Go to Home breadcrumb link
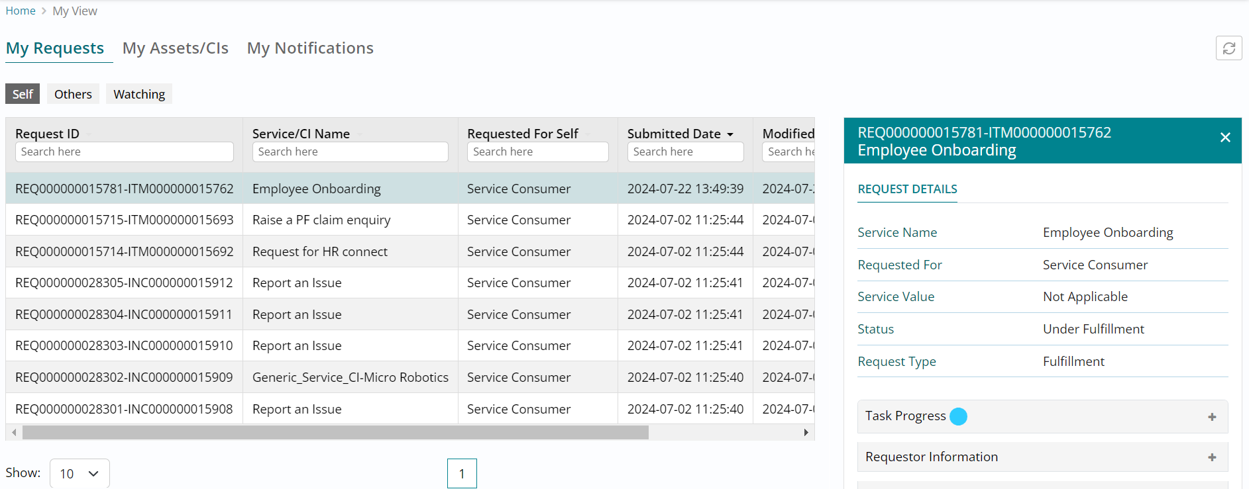1249x489 pixels. [21, 11]
